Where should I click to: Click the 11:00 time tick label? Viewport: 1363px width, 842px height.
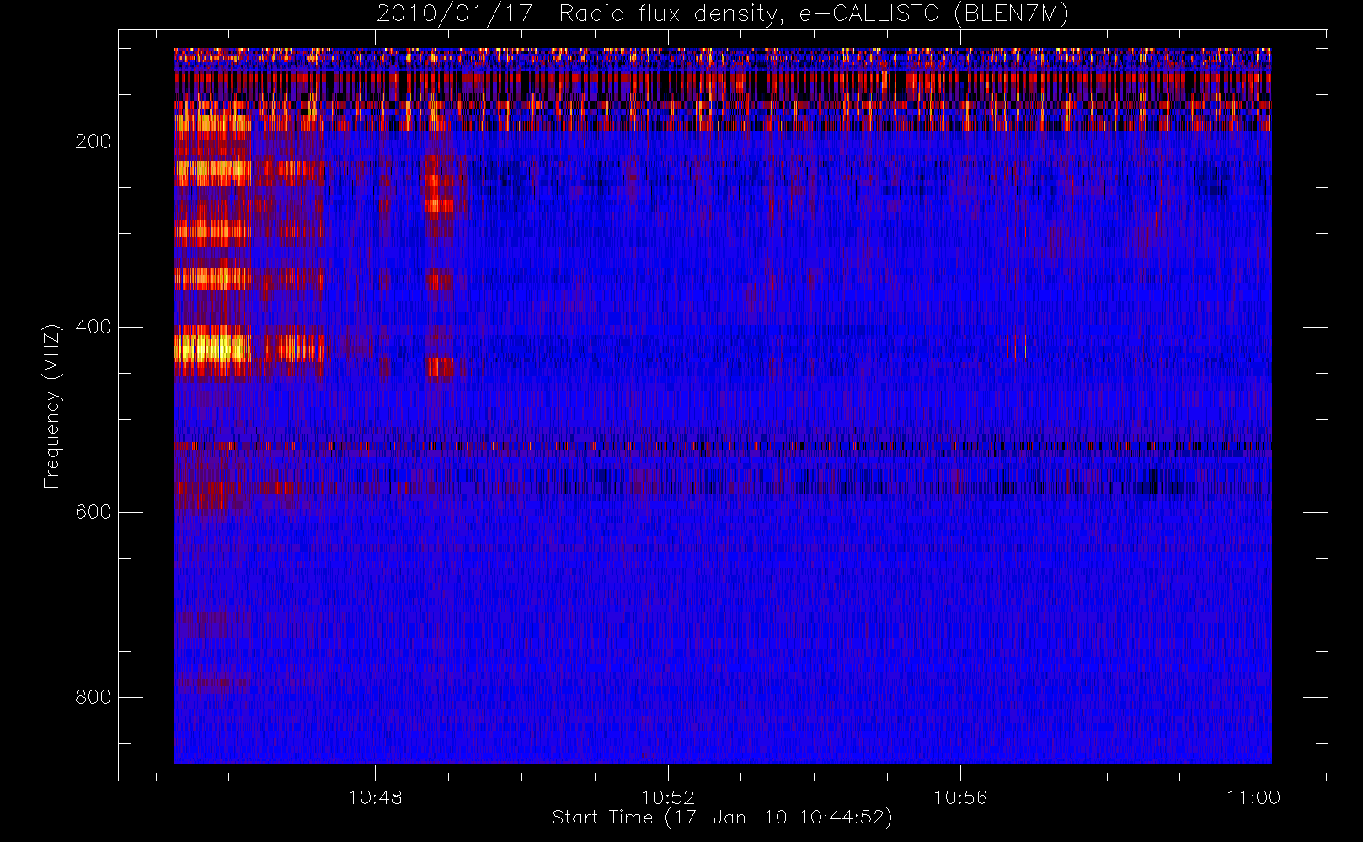[1253, 797]
